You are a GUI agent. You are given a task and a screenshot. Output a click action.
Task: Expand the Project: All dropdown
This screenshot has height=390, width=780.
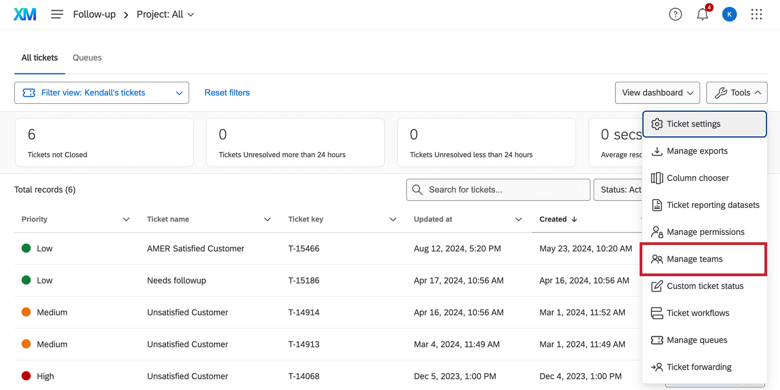tap(165, 14)
